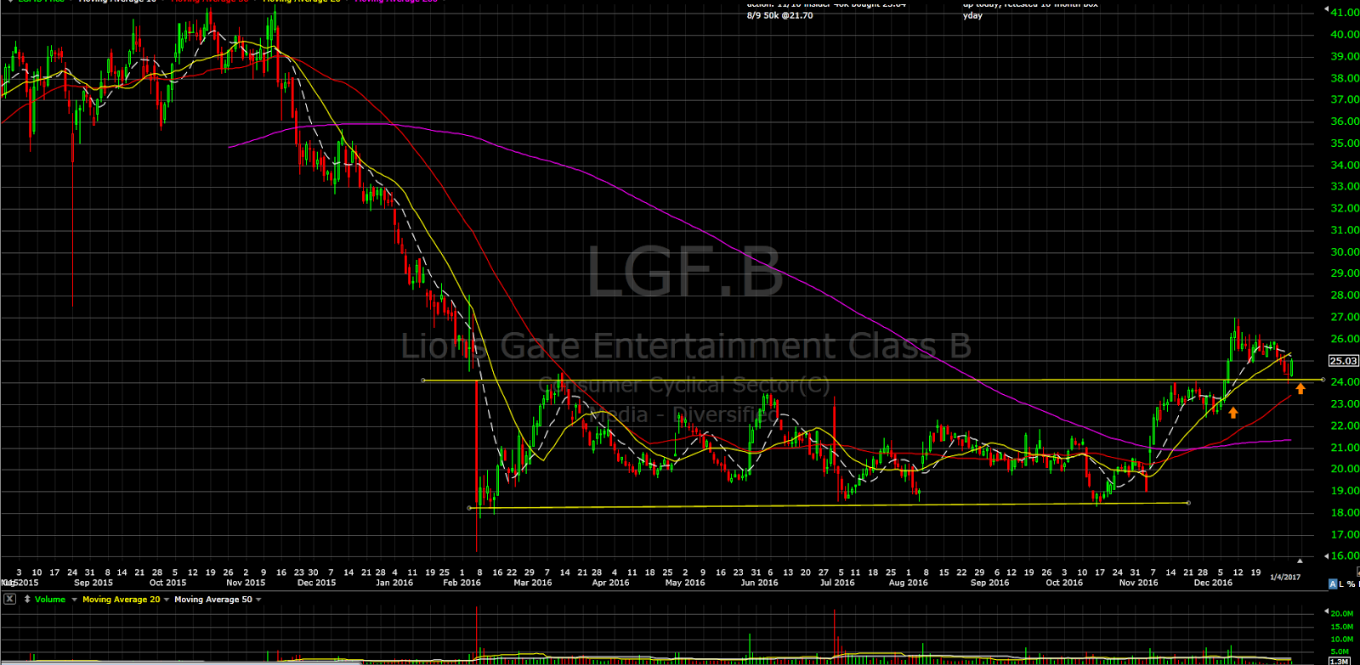The height and width of the screenshot is (665, 1360).
Task: Click the Feb 2016 date axis label
Action: pos(462,583)
